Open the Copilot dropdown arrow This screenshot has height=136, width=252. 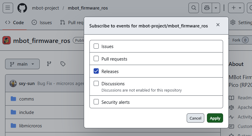pyautogui.click(x=216, y=8)
